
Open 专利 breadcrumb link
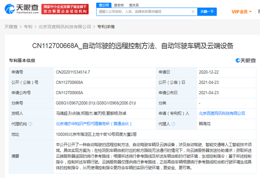click(x=28, y=27)
